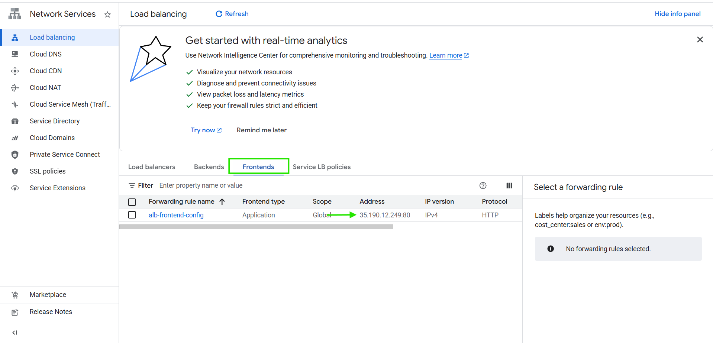Open the filter help question mark icon
This screenshot has height=343, width=713.
tap(483, 185)
